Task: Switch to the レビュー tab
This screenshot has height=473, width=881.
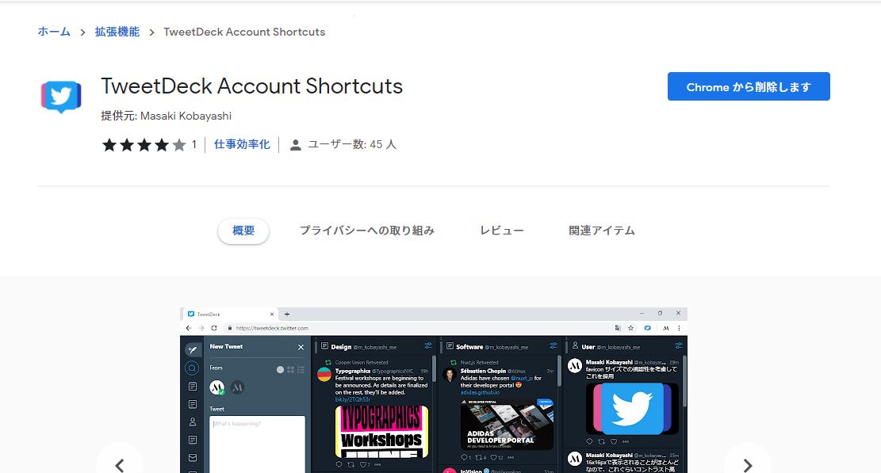Action: (x=502, y=231)
